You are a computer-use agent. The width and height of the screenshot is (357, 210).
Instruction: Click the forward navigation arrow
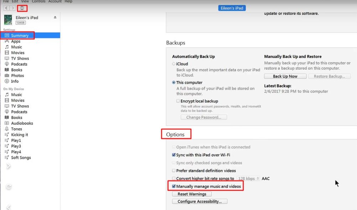13,8
